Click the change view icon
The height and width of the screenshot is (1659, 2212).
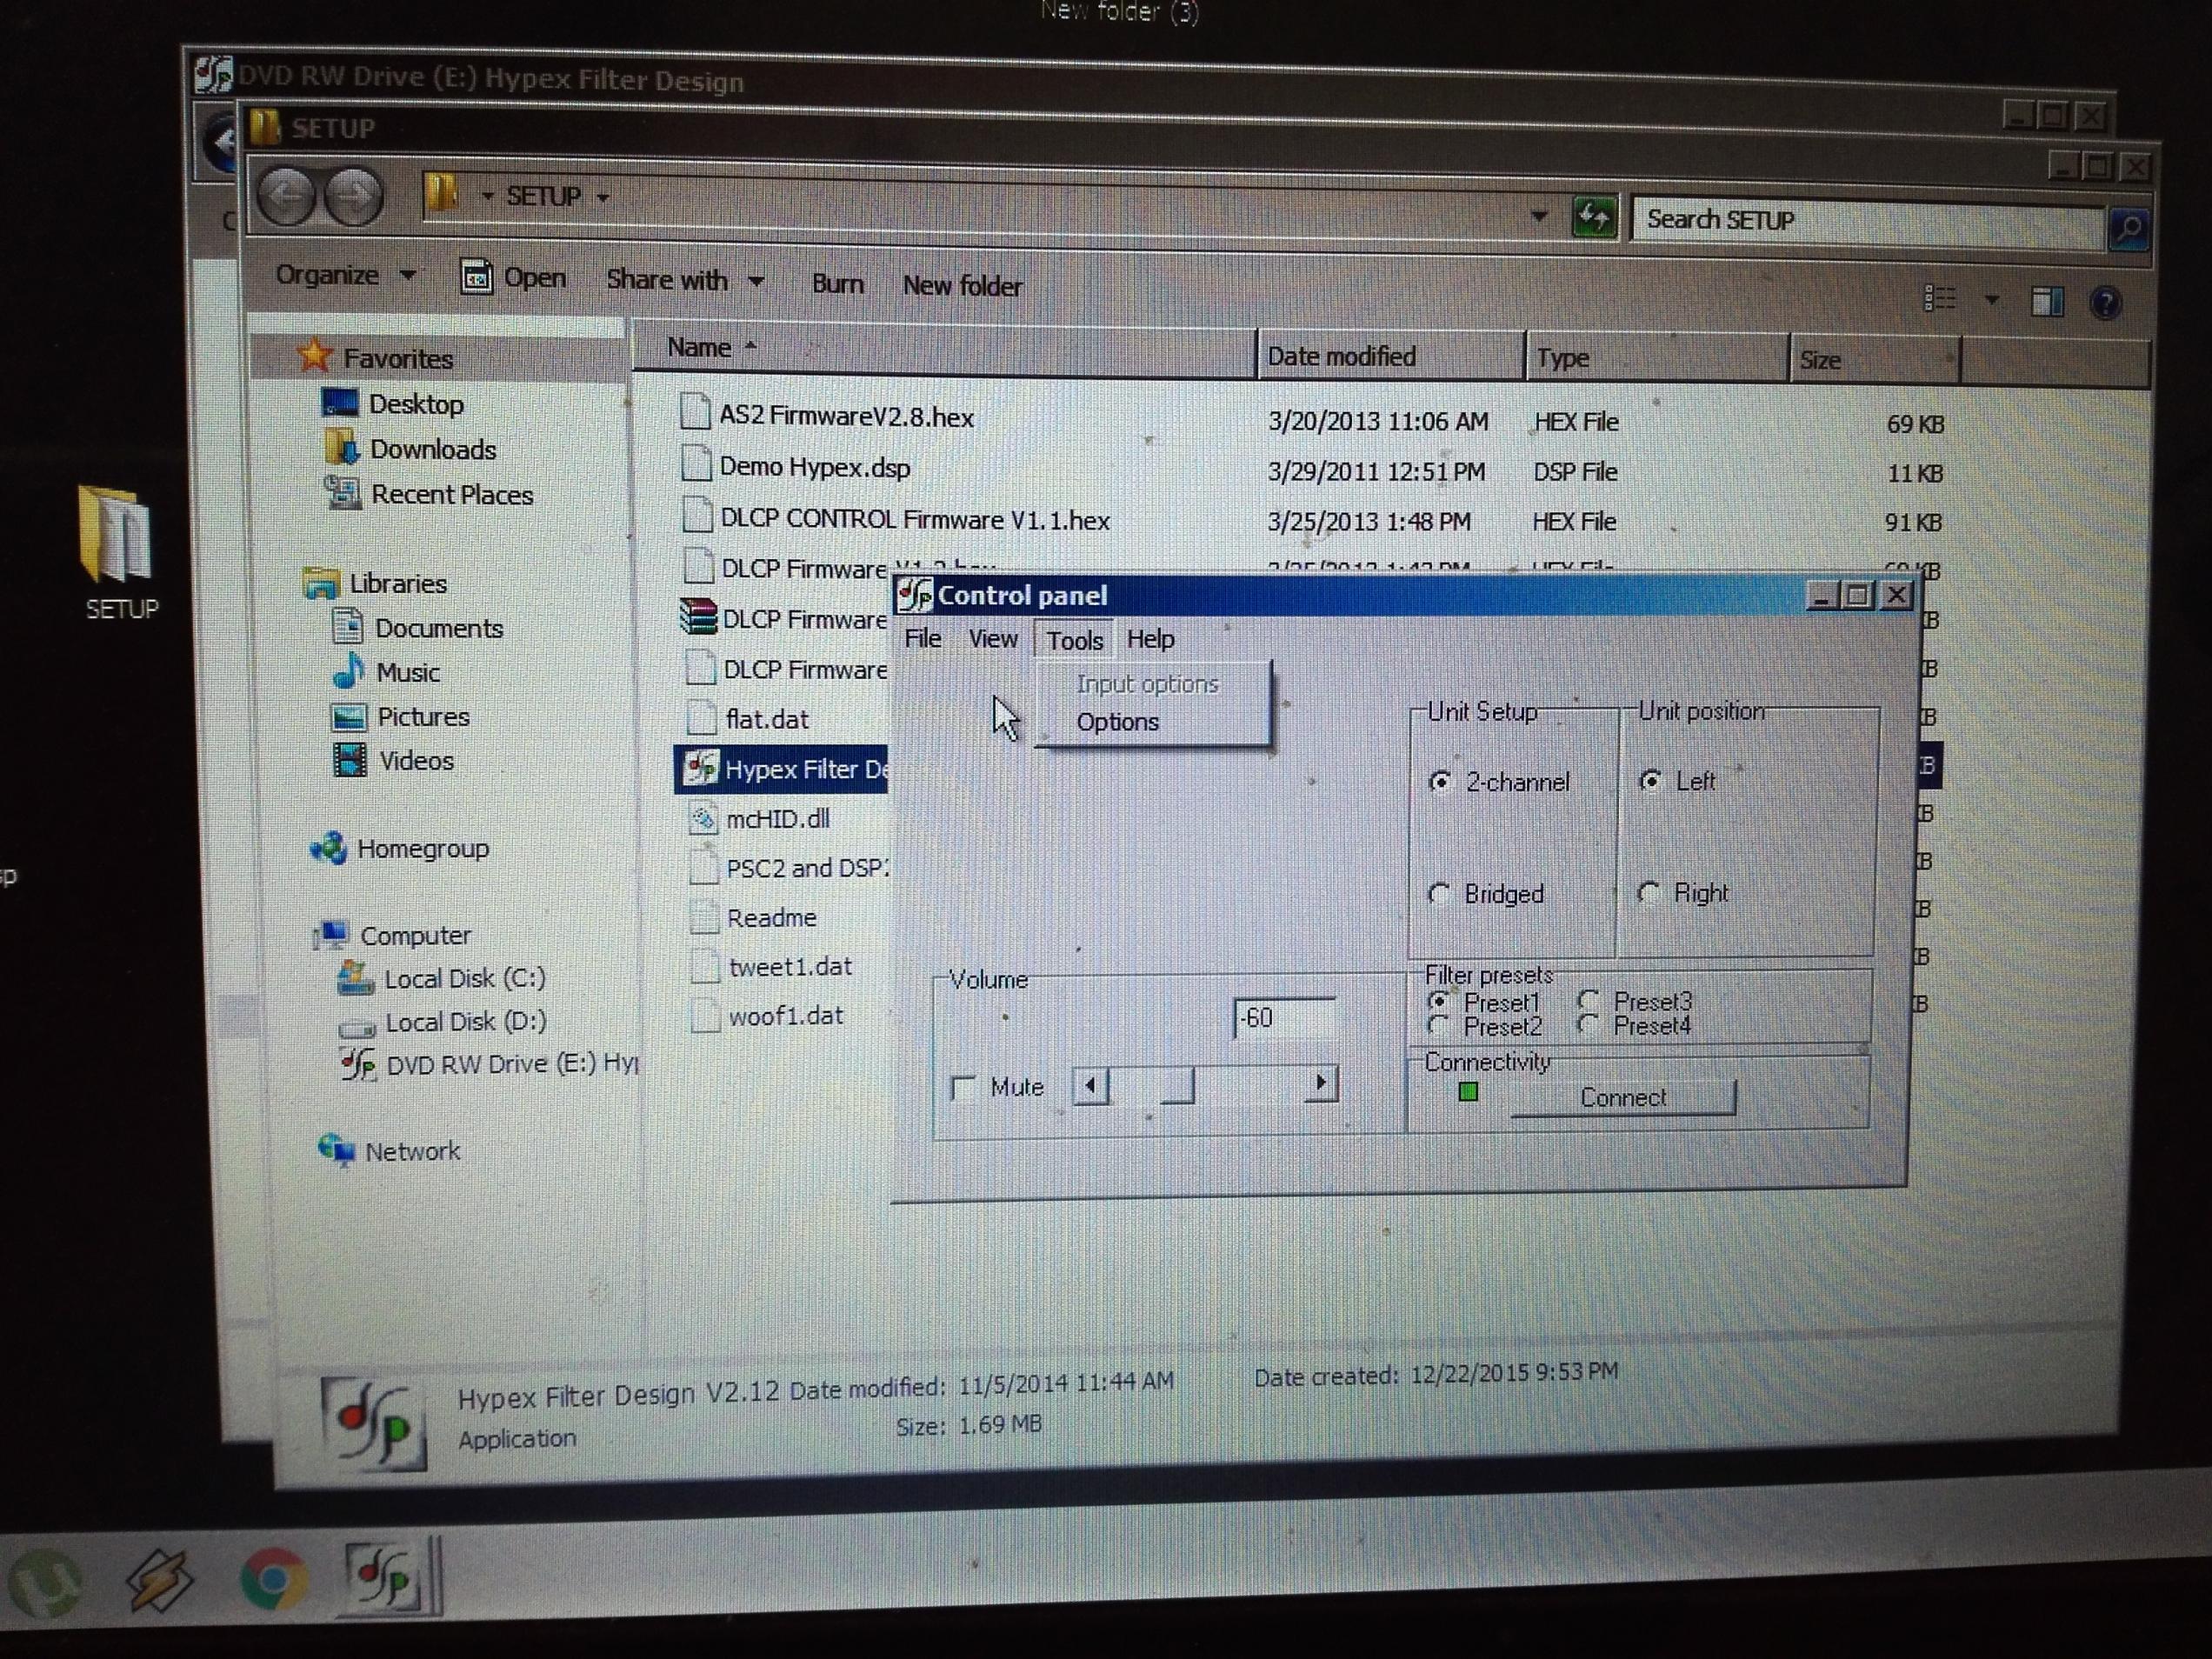pyautogui.click(x=1940, y=298)
